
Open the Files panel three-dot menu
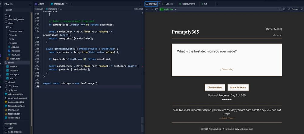tap(30, 4)
